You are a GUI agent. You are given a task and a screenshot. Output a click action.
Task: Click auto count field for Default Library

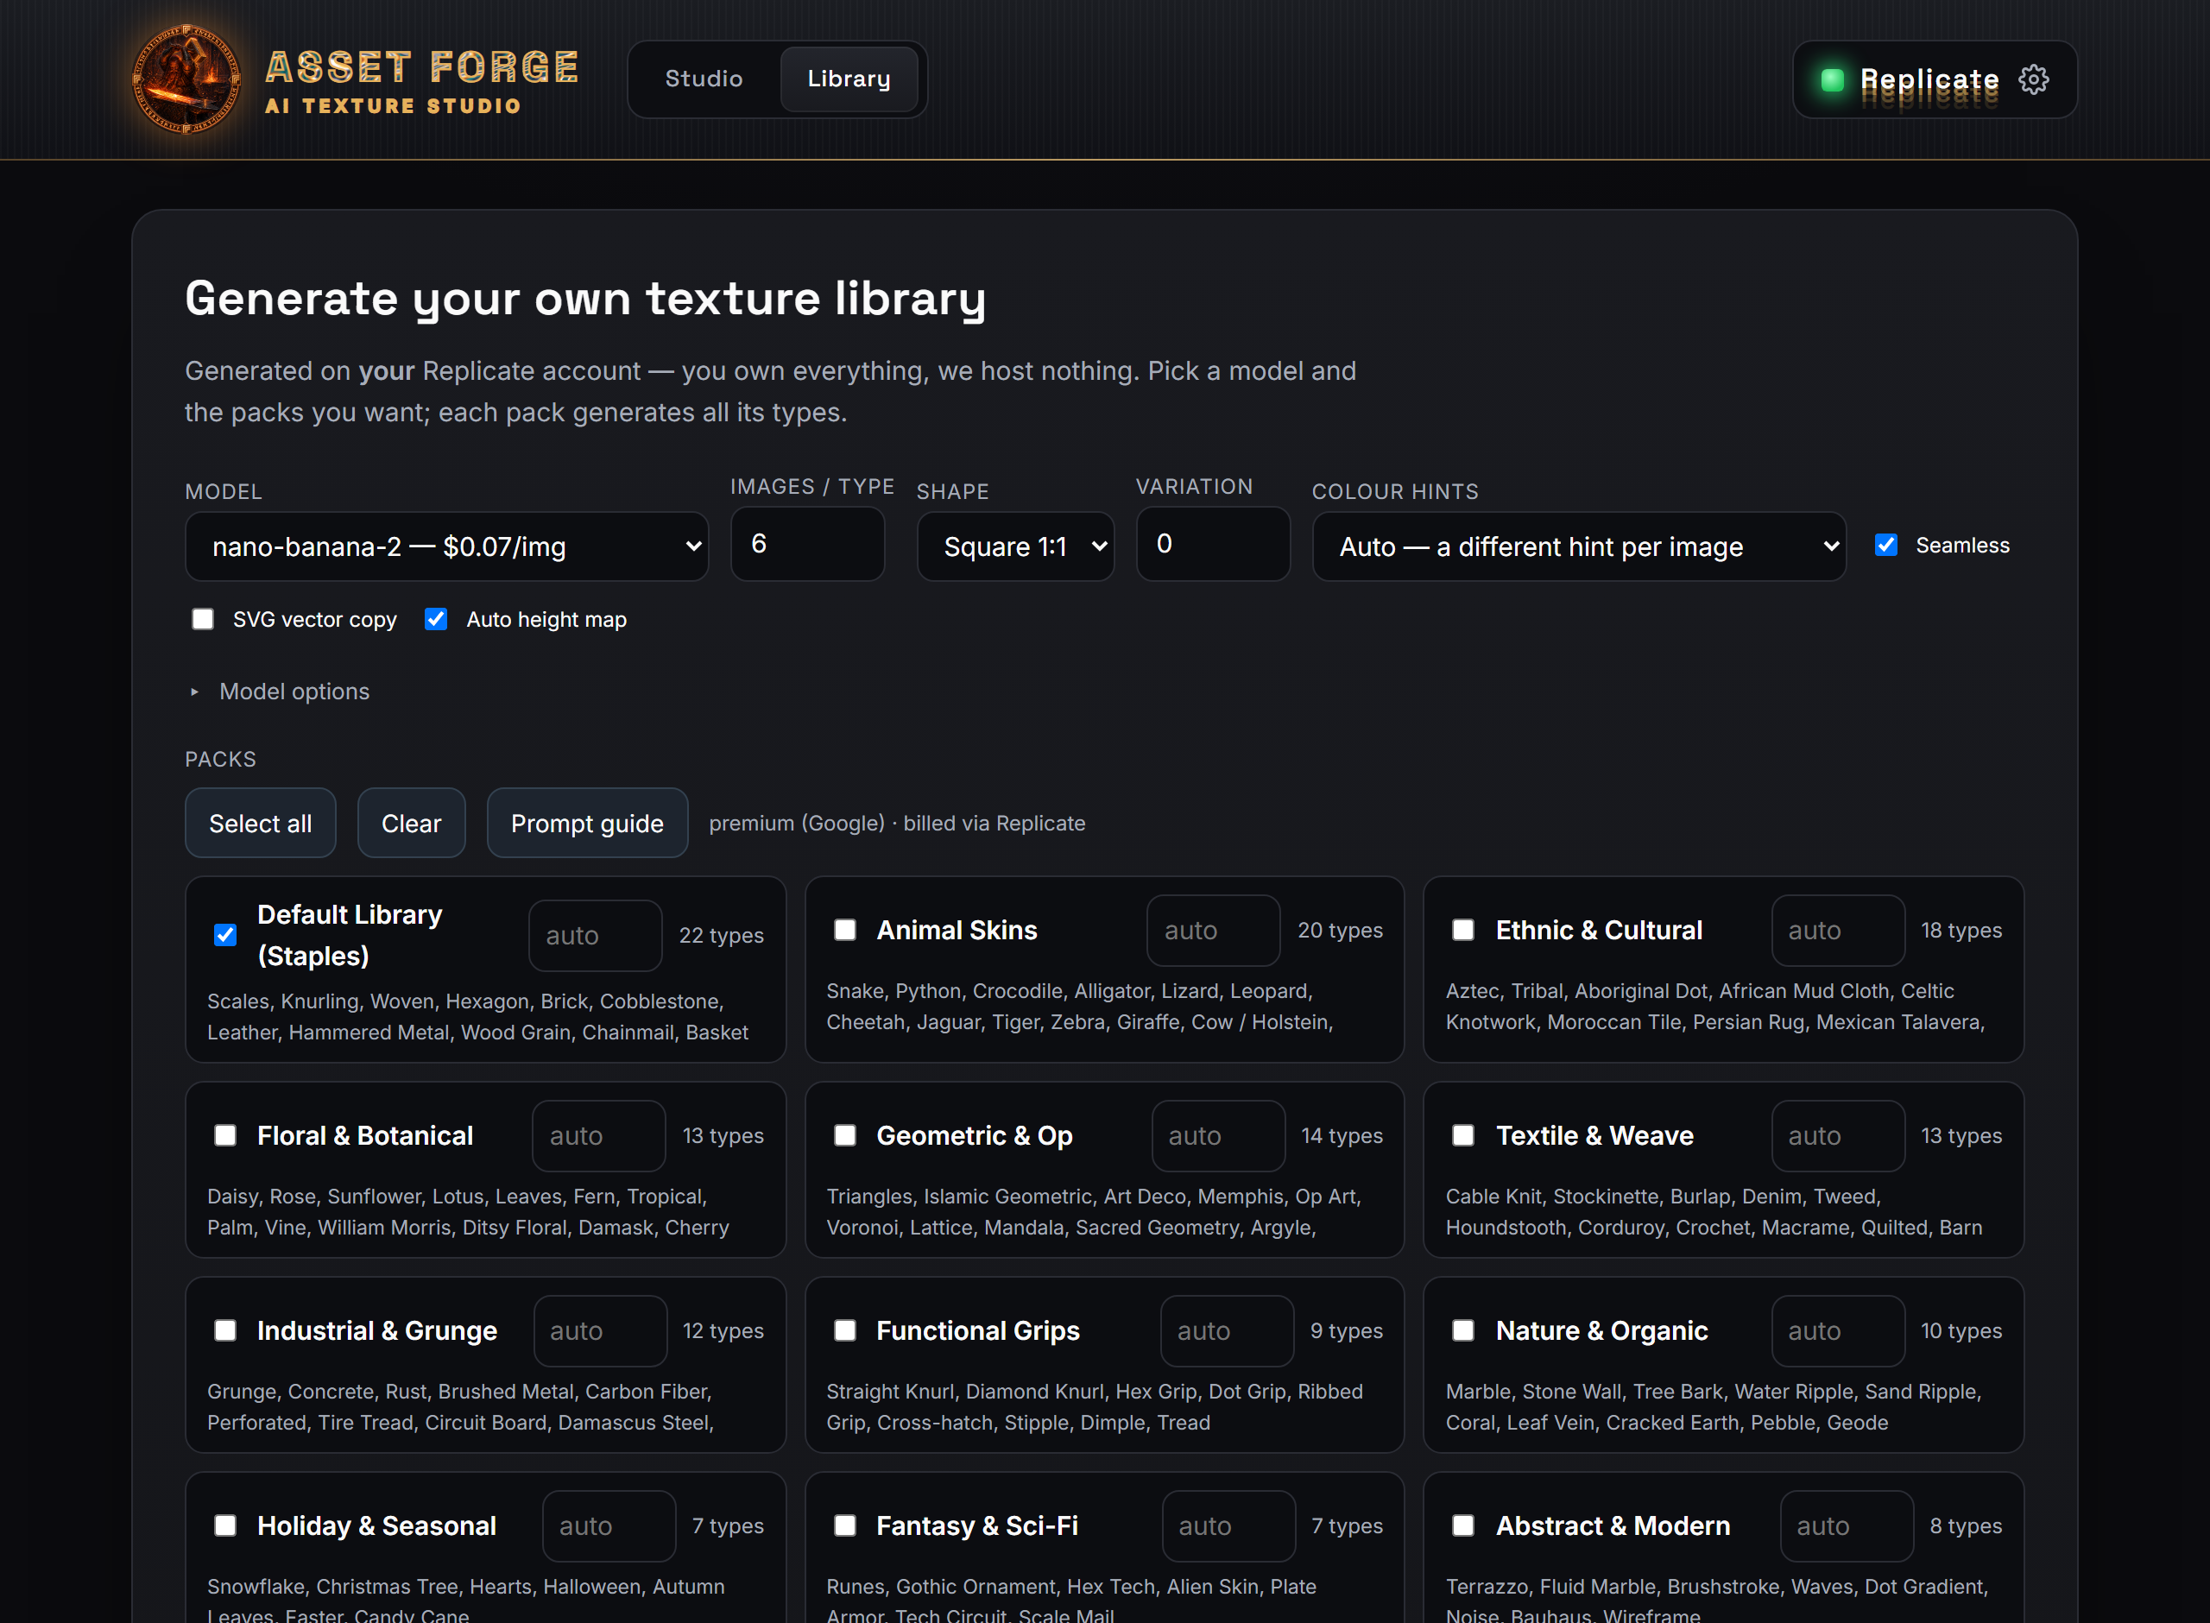595,935
